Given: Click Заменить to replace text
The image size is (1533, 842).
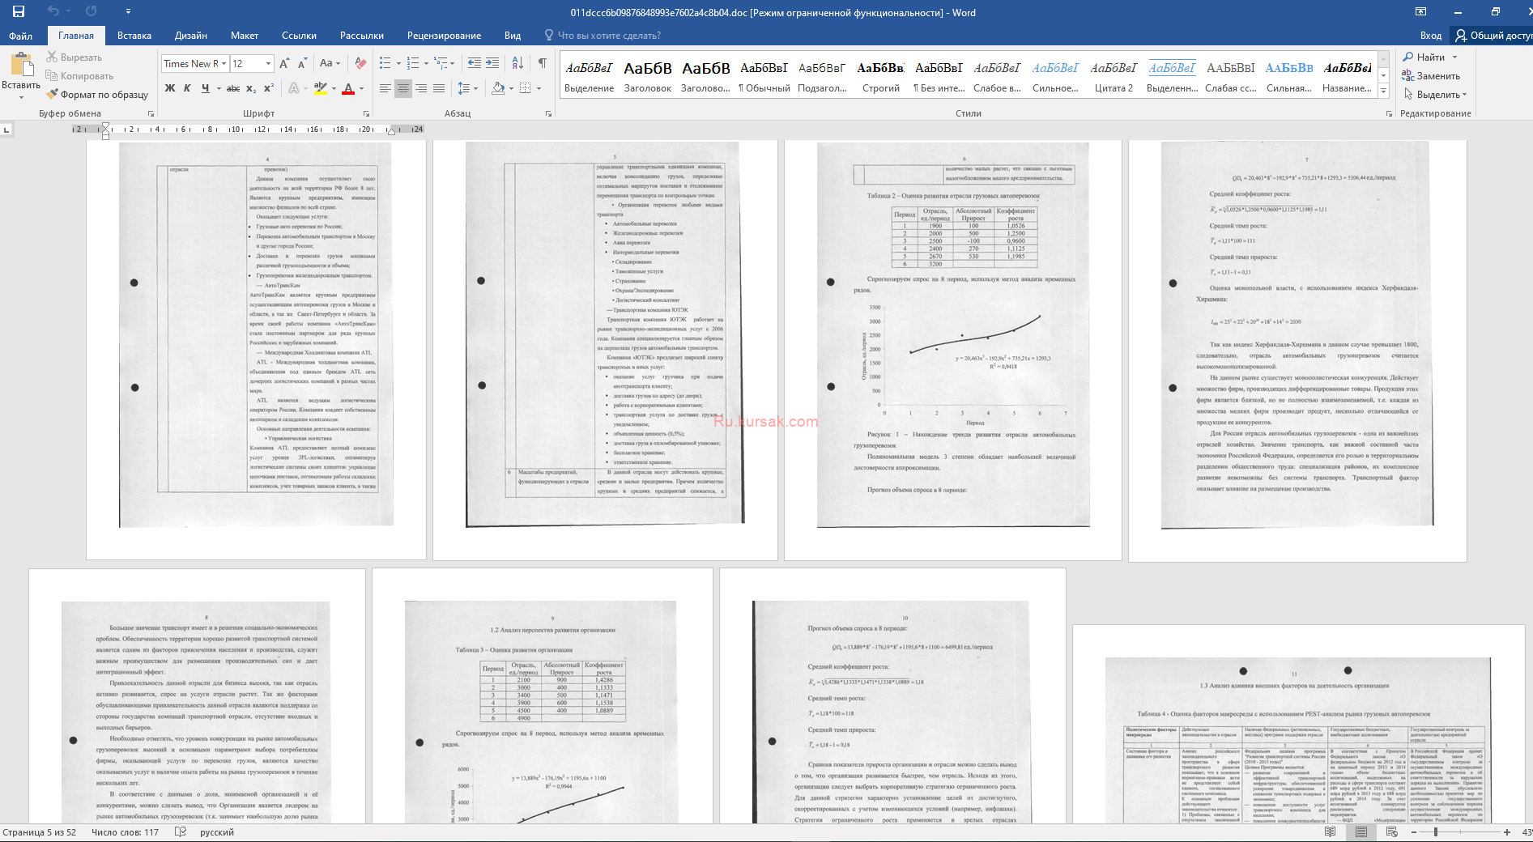Looking at the screenshot, I should pyautogui.click(x=1432, y=76).
